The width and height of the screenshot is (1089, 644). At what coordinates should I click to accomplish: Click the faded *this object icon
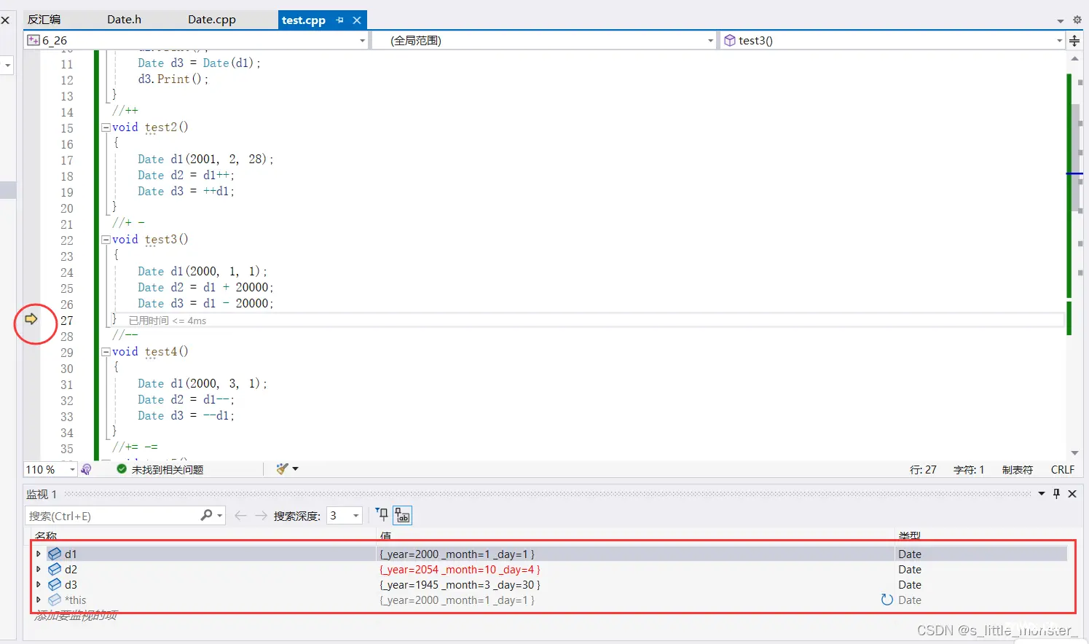(x=55, y=600)
